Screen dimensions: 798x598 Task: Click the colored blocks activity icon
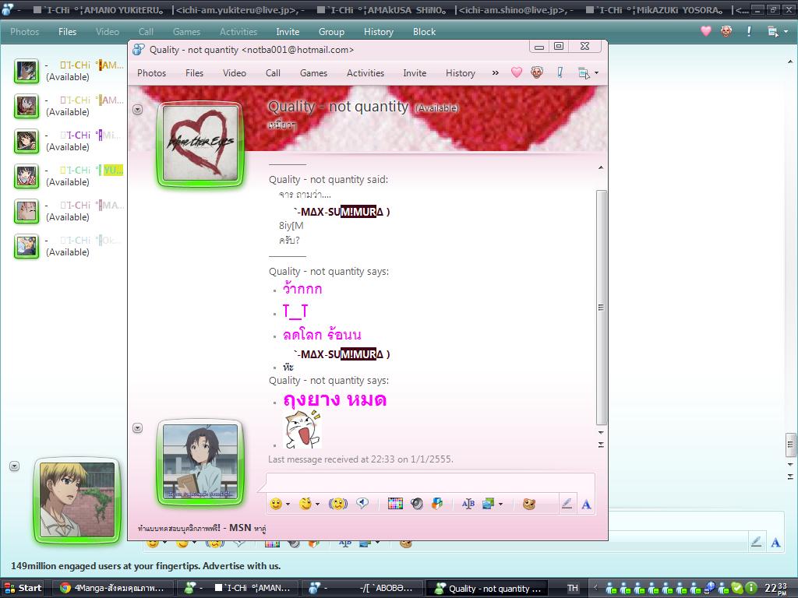[436, 504]
